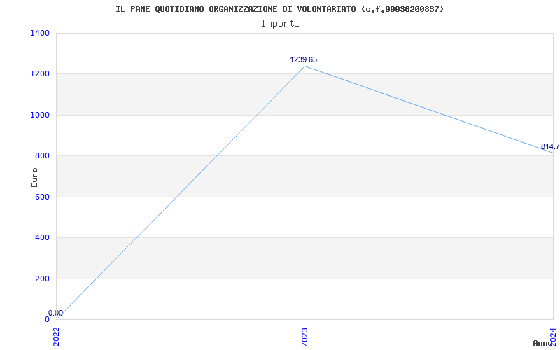Click the 1239.65 data label
Screen dimensions: 560x350
304,59
